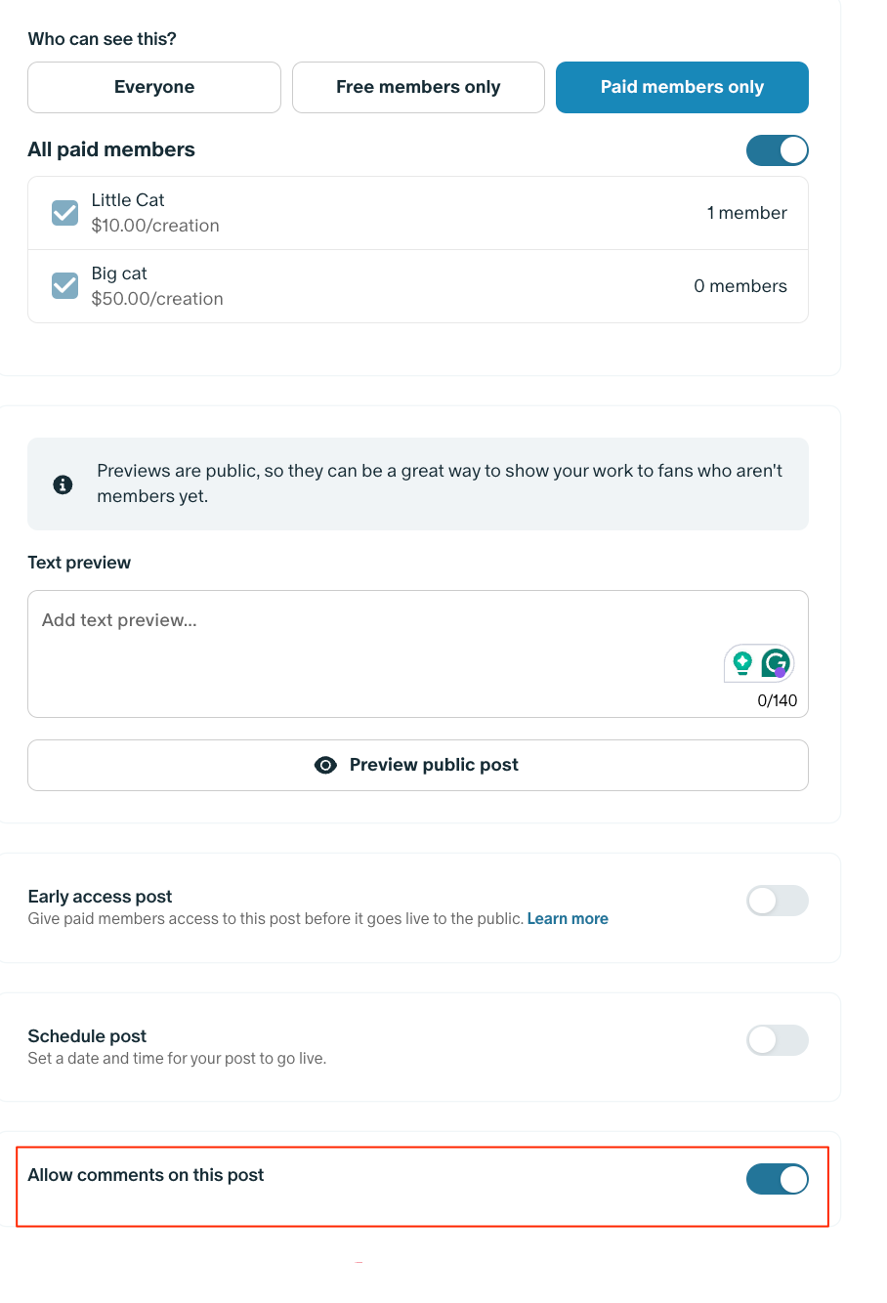Click the info icon in the previews banner

point(63,483)
